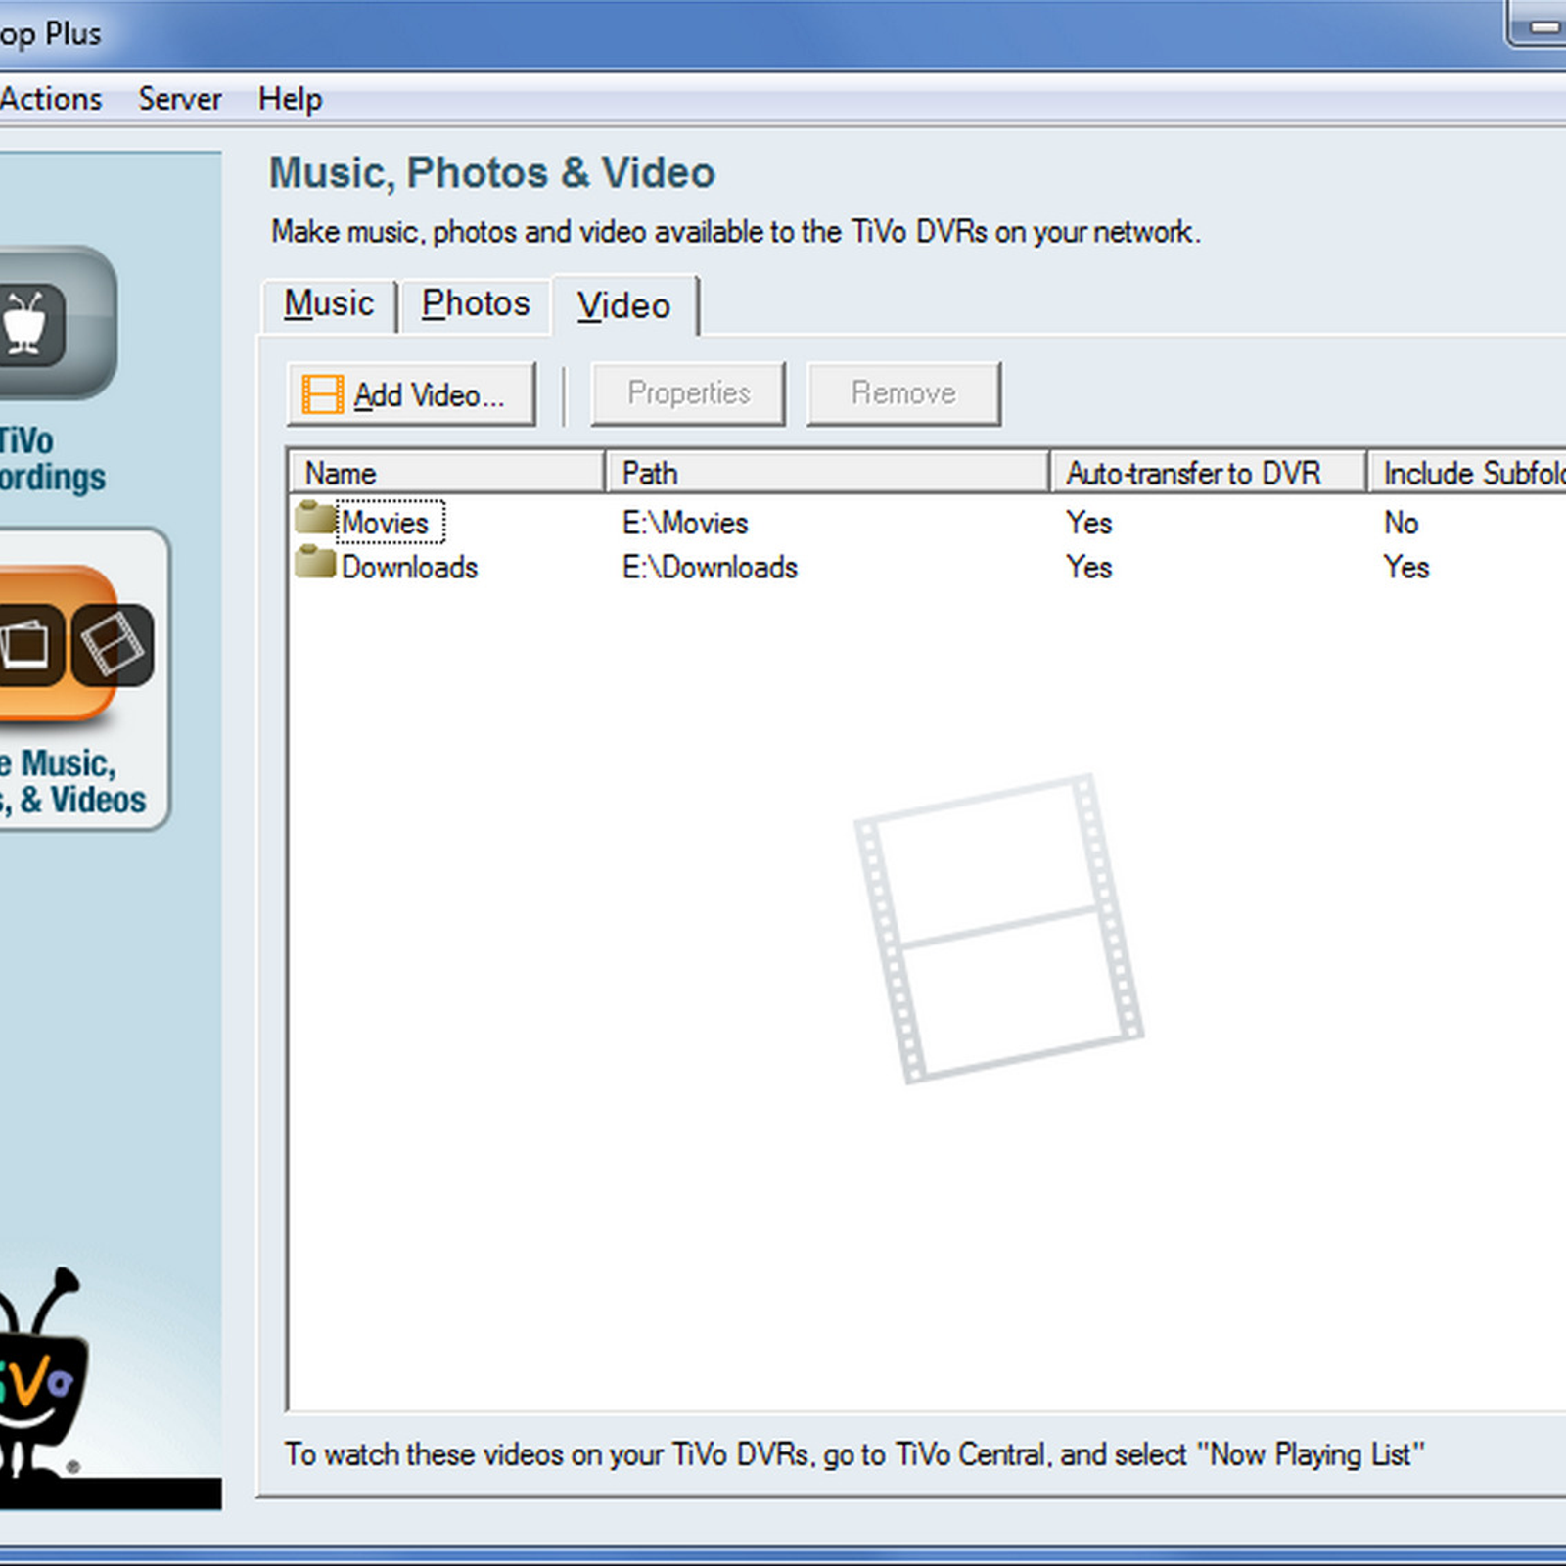The height and width of the screenshot is (1566, 1566).
Task: Click the Remove button
Action: coord(903,393)
